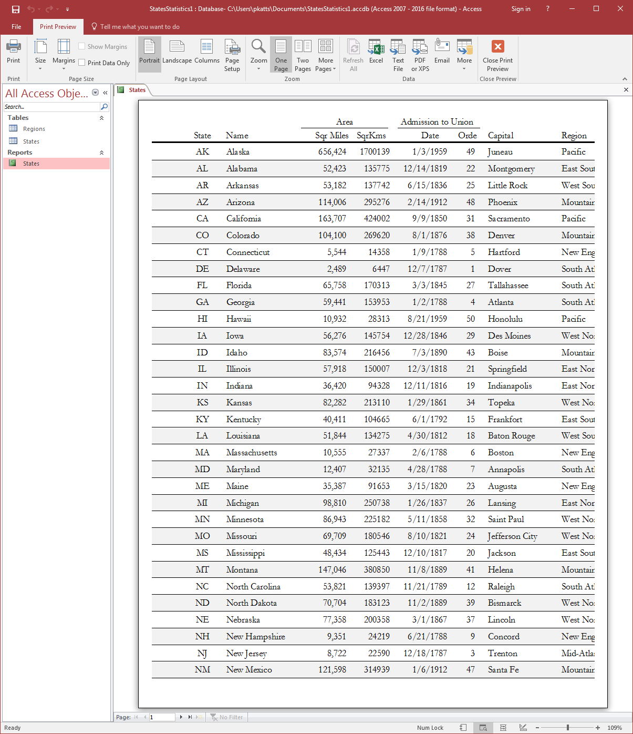Click the States document tab
Image resolution: width=633 pixels, height=734 pixels.
tap(133, 90)
